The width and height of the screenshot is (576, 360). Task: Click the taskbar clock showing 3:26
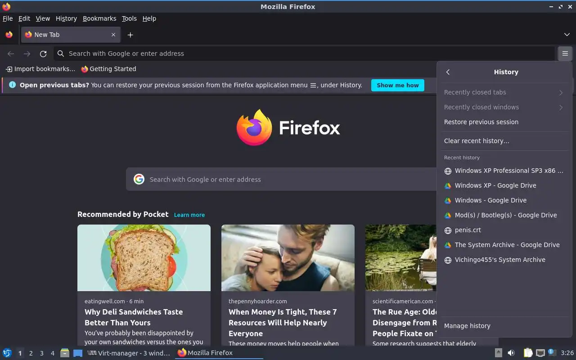[x=567, y=353]
